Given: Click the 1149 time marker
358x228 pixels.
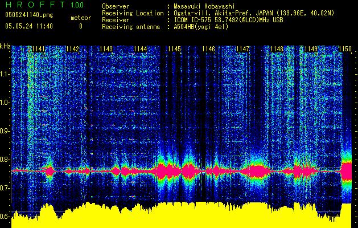Looking at the screenshot, I should point(311,49).
